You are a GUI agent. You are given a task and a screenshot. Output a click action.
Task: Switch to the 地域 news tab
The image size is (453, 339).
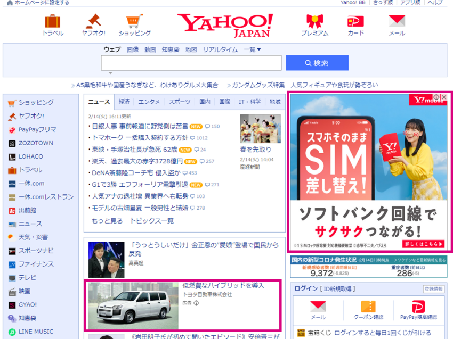coord(275,102)
